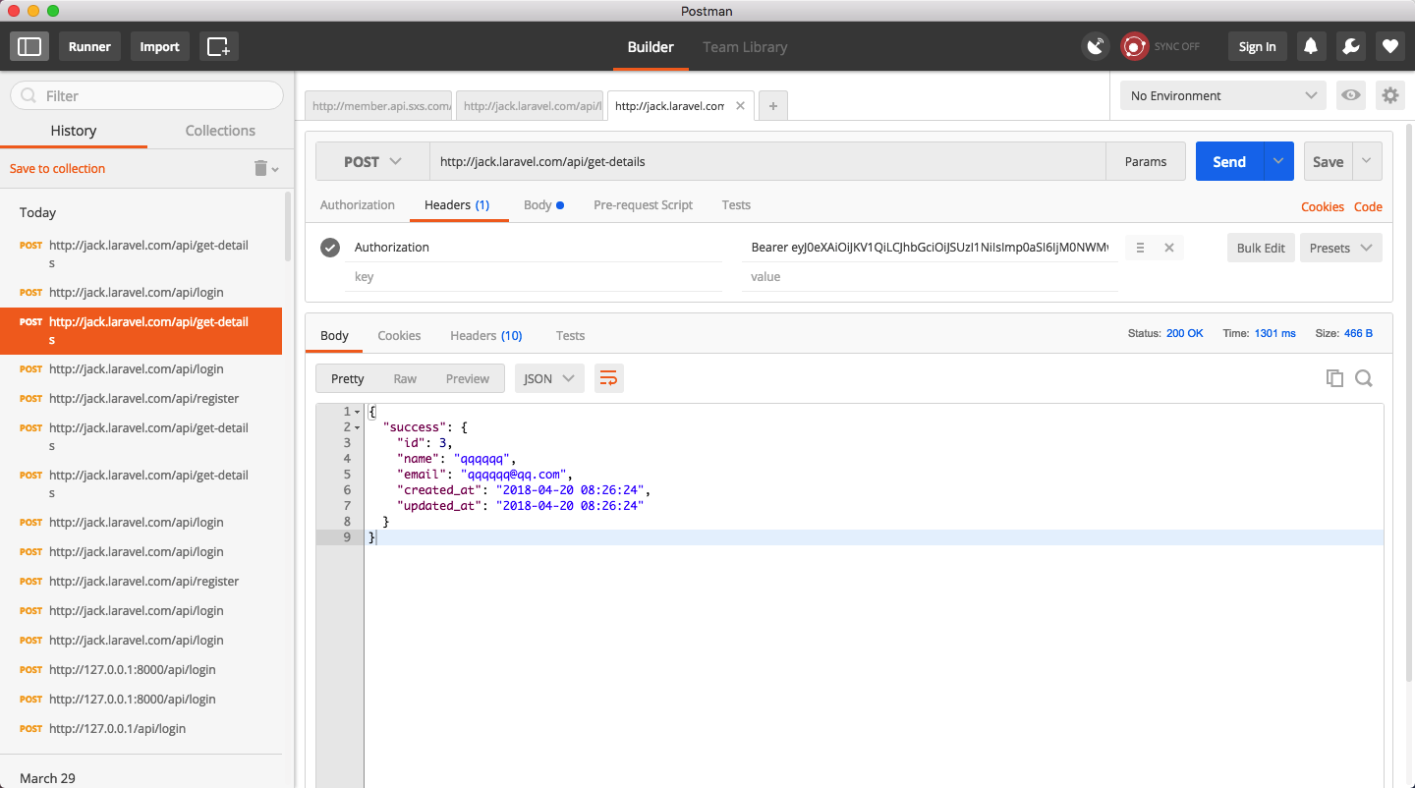Collapse the "success" object fold arrow
This screenshot has height=788, width=1415.
(x=357, y=427)
